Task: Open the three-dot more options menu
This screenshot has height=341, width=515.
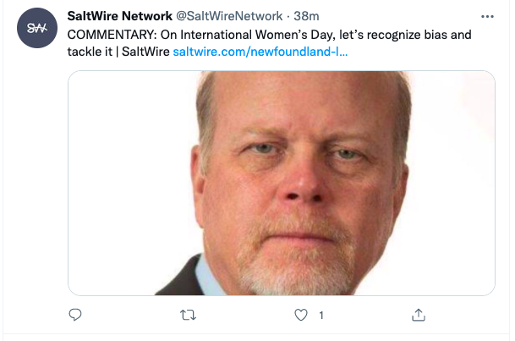Action: (x=487, y=16)
